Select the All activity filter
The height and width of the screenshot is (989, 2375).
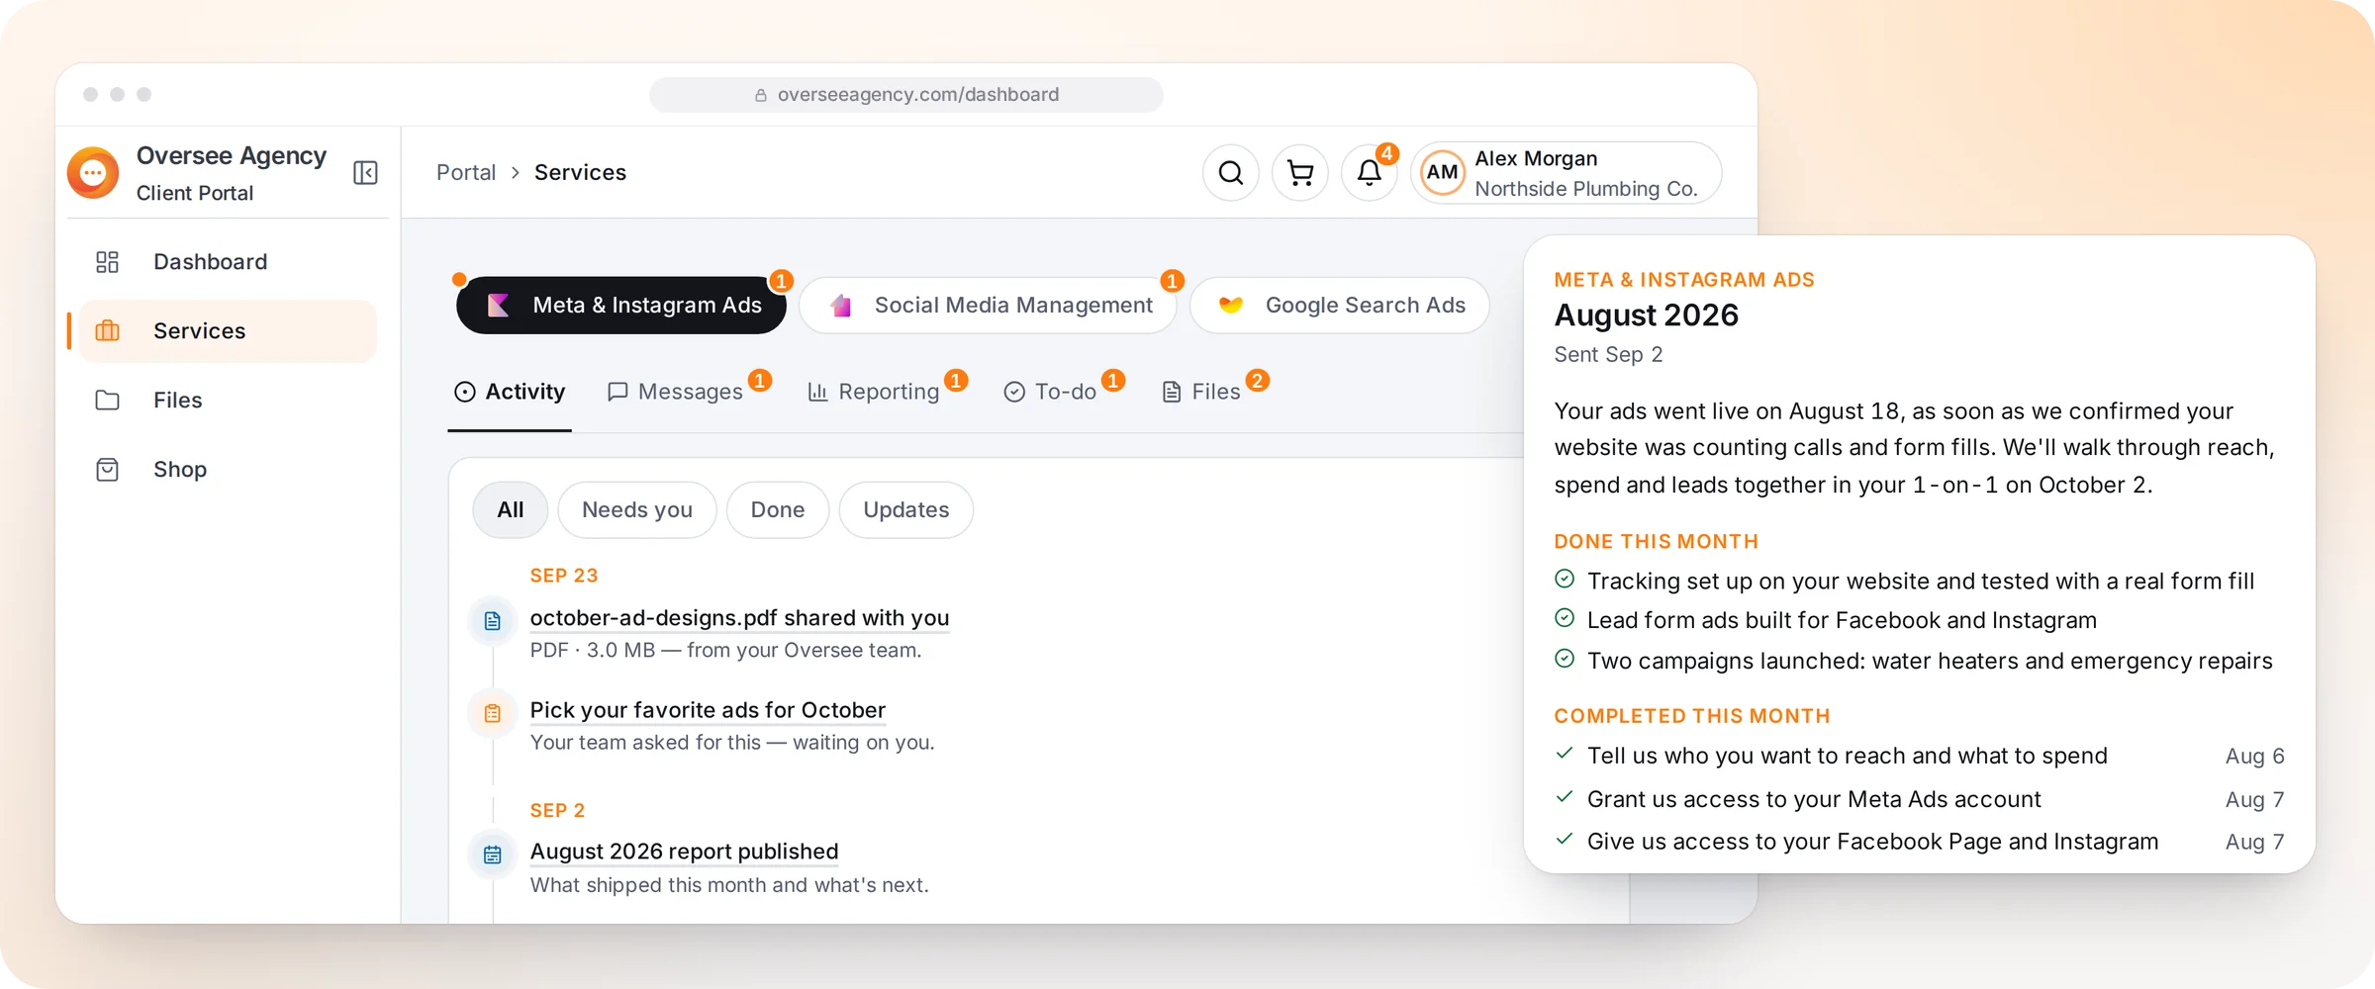point(511,510)
